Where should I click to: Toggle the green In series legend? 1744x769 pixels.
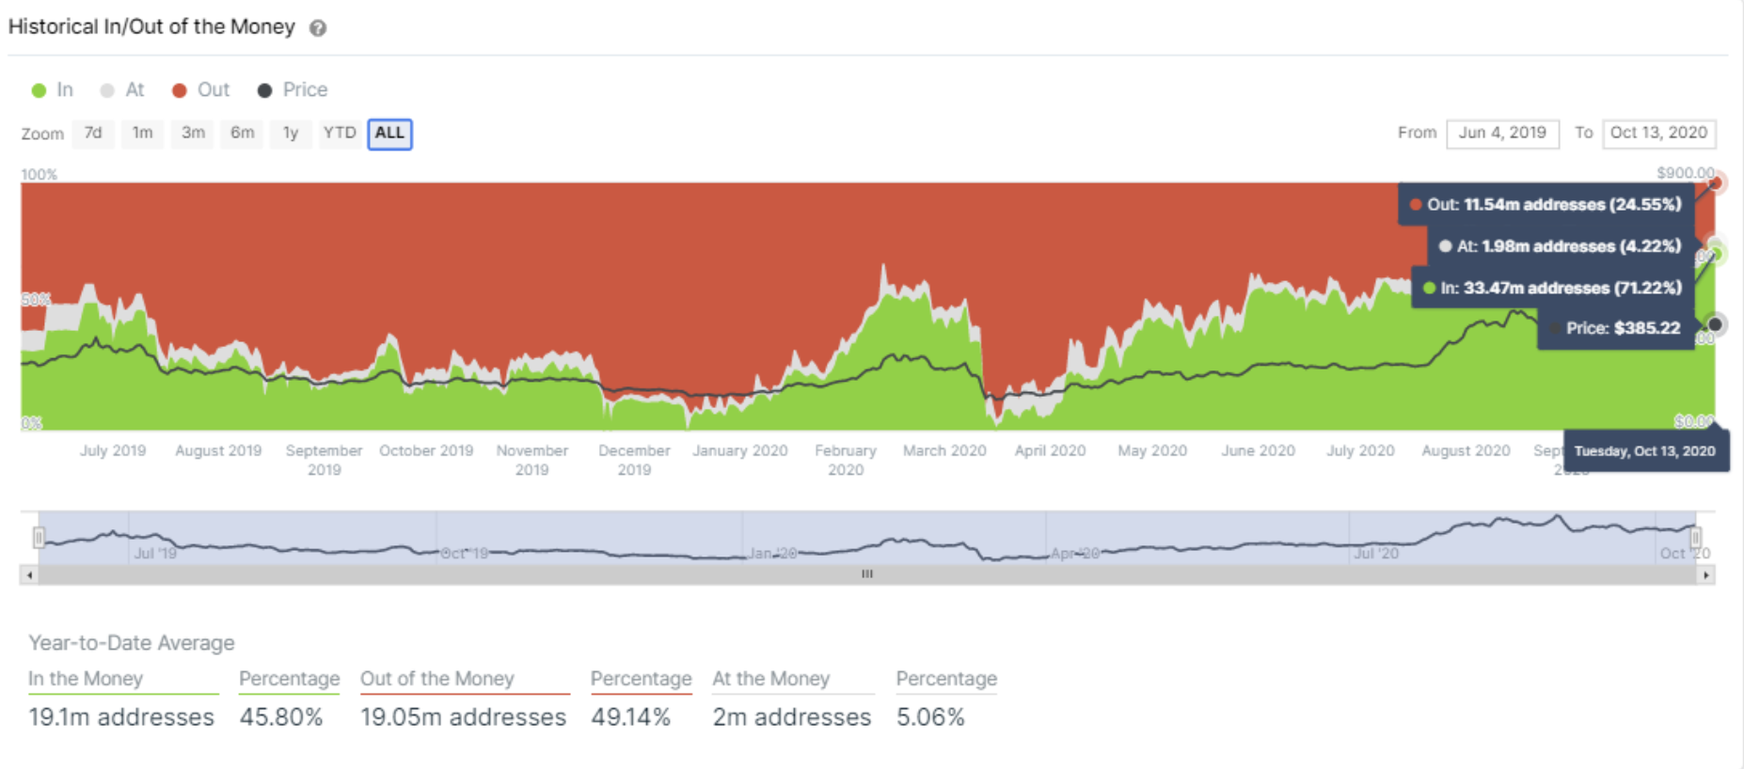(53, 90)
